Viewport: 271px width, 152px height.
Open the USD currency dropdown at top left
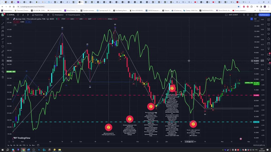point(9,19)
